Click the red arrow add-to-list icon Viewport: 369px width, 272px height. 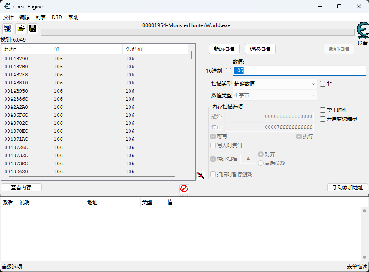[201, 175]
